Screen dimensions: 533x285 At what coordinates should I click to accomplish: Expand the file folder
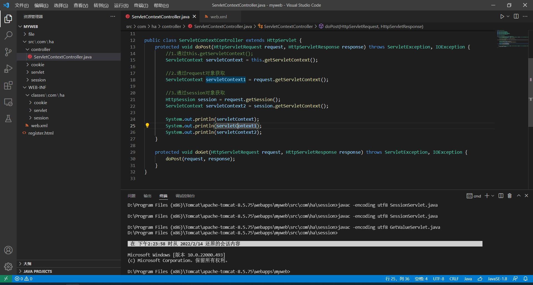click(x=69, y=34)
